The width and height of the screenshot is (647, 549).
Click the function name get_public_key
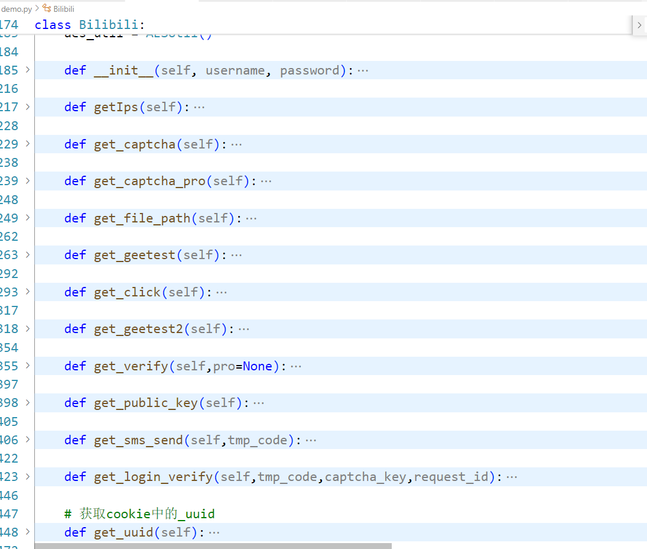click(x=146, y=403)
